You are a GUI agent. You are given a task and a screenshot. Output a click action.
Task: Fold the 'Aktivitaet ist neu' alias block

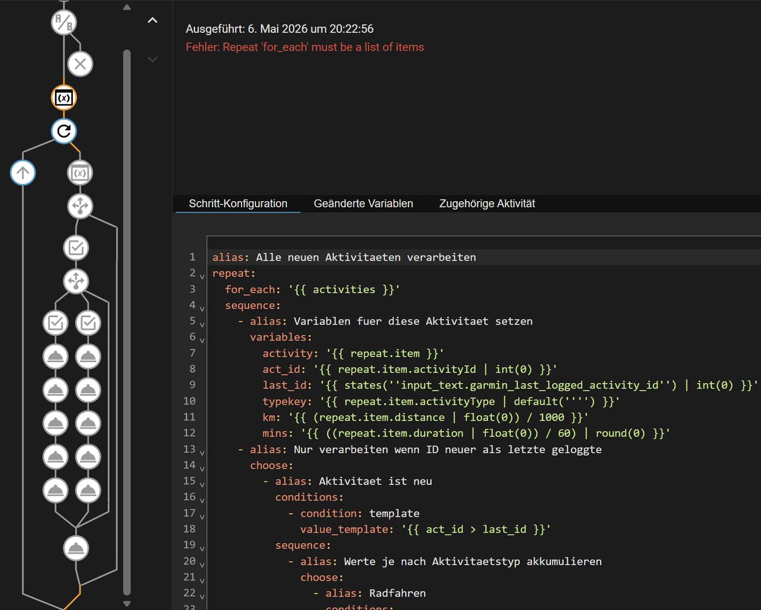[x=202, y=485]
